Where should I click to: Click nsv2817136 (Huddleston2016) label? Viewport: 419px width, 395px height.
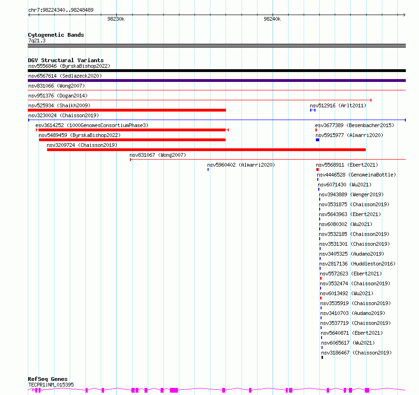[357, 264]
